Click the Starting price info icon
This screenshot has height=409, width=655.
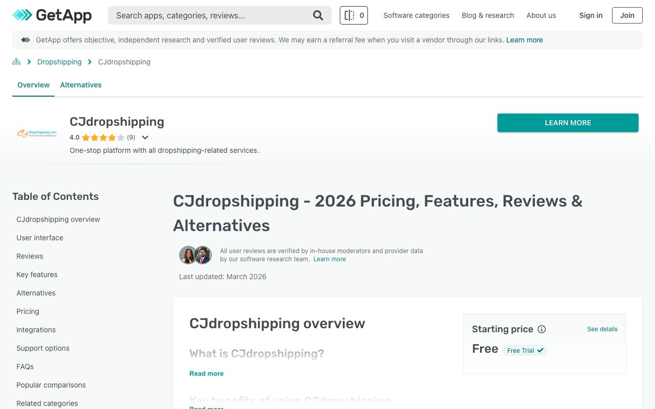tap(541, 329)
